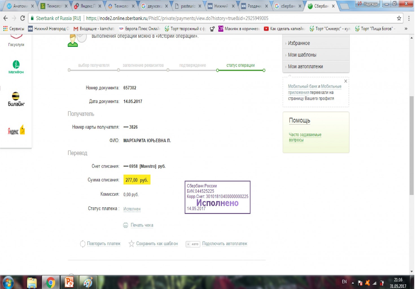Open File Explorer from the taskbar
The width and height of the screenshot is (416, 289).
point(32,283)
